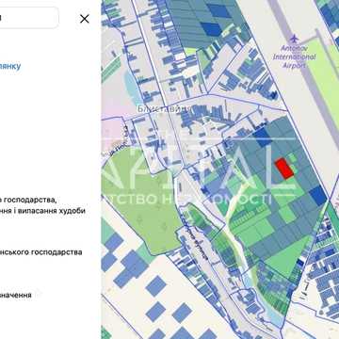Image resolution: width=339 pixels, height=339 pixels.
Task: Click the airplane icon for the airport
Action: point(294,40)
